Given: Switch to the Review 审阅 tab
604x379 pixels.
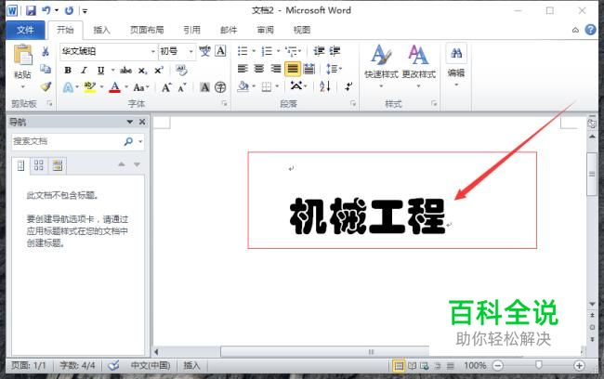Looking at the screenshot, I should pyautogui.click(x=266, y=30).
